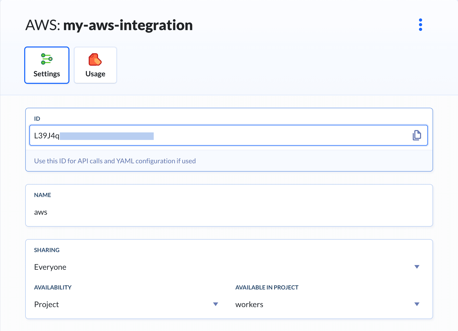Click the AVAILABLE IN PROJECT label
The height and width of the screenshot is (331, 458).
tap(267, 287)
